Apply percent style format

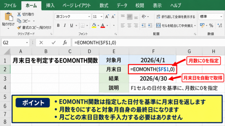point(211,26)
